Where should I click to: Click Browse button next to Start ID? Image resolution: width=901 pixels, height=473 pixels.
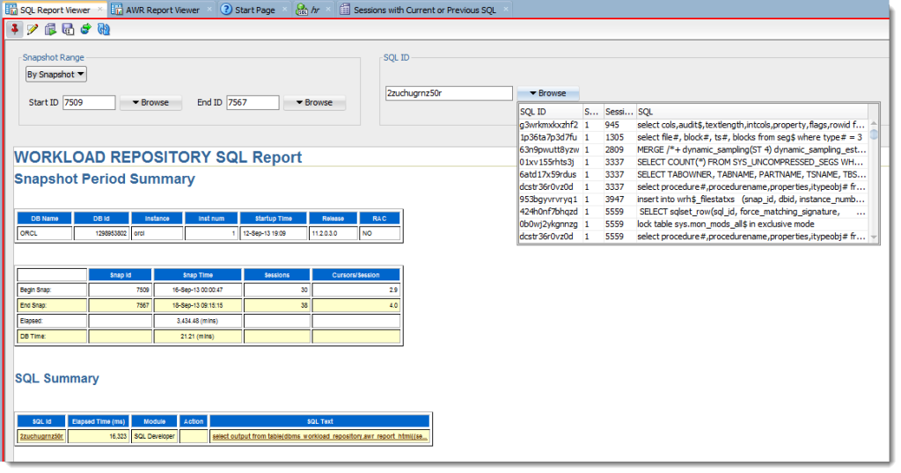pyautogui.click(x=150, y=102)
